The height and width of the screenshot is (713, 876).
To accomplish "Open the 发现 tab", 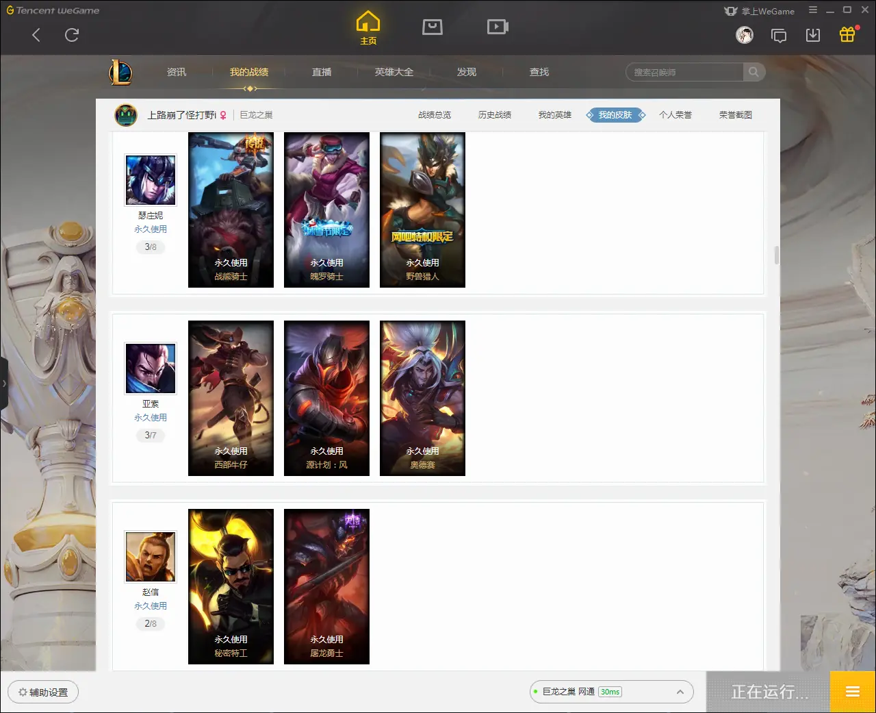I will pos(467,72).
